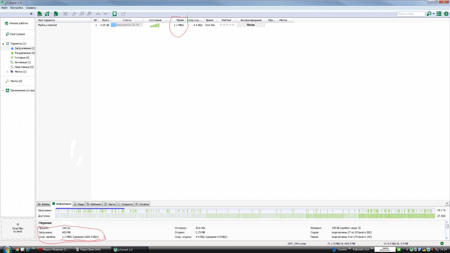Select the Masha.i.medved torrent row
450x253 pixels.
(x=165, y=25)
